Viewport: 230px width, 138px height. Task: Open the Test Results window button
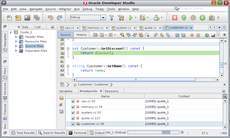(x=23, y=133)
